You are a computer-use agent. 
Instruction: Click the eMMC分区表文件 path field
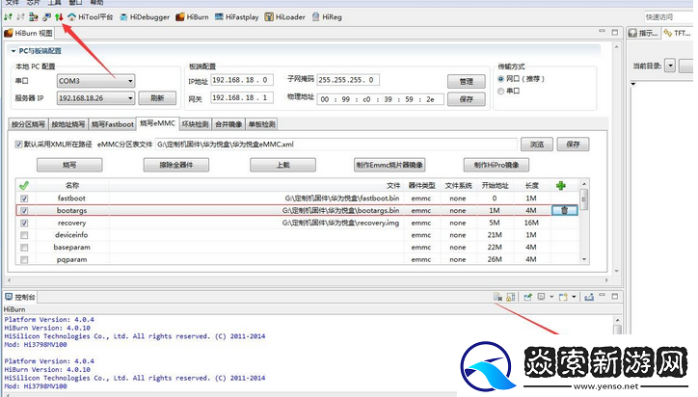(336, 145)
